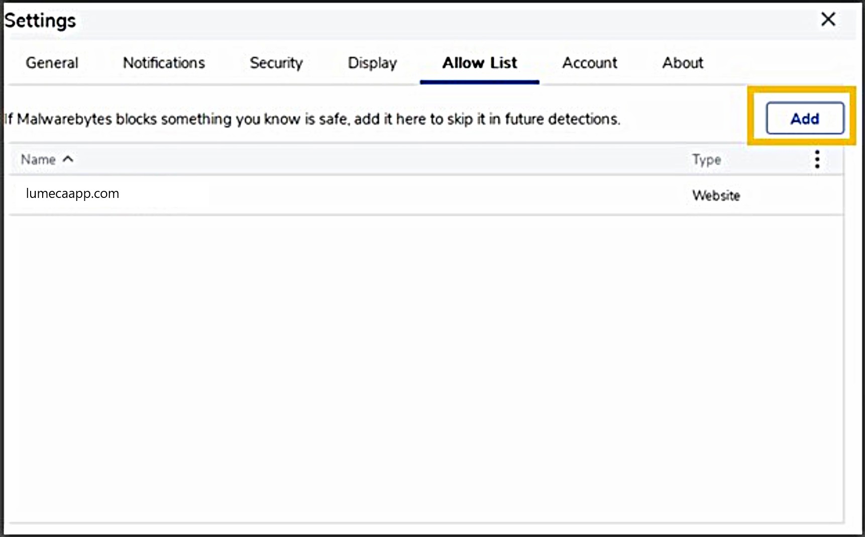Viewport: 865px width, 537px height.
Task: Show the About tab
Action: click(x=682, y=63)
